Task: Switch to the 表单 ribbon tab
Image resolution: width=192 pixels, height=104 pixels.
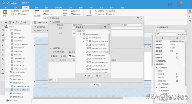Action: tap(102, 7)
